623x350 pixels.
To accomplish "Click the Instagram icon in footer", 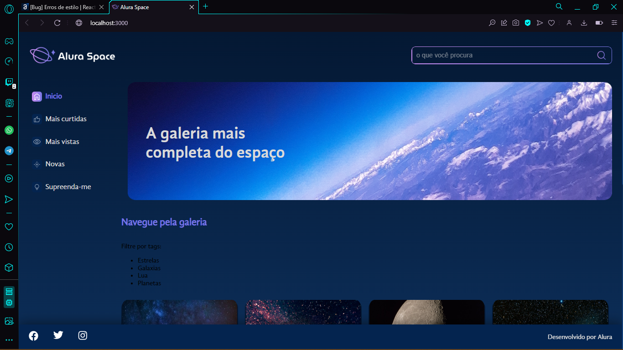I will [83, 335].
